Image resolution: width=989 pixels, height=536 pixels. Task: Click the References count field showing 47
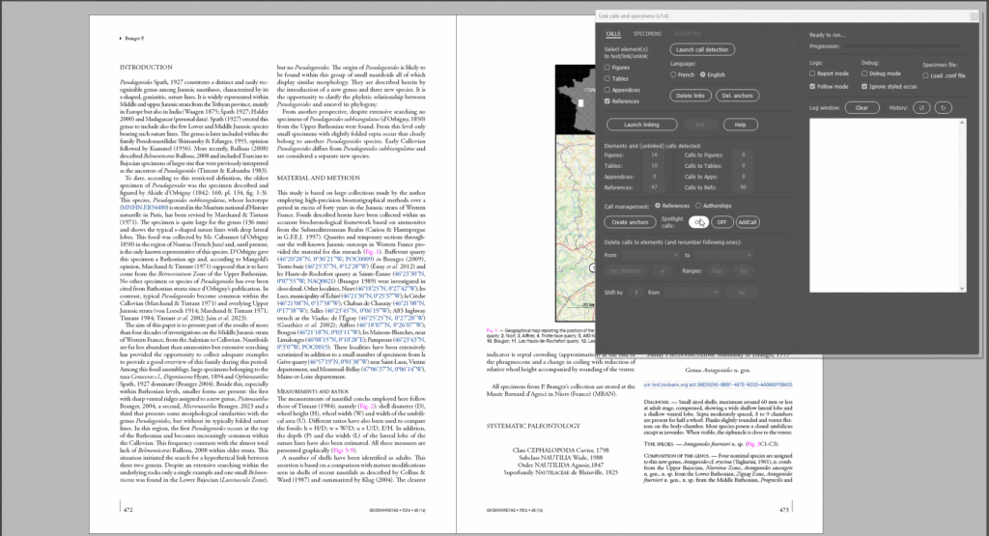coord(654,187)
